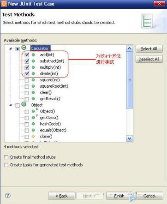Collapse the Calculator tree node
This screenshot has height=204, width=167.
[x=11, y=48]
